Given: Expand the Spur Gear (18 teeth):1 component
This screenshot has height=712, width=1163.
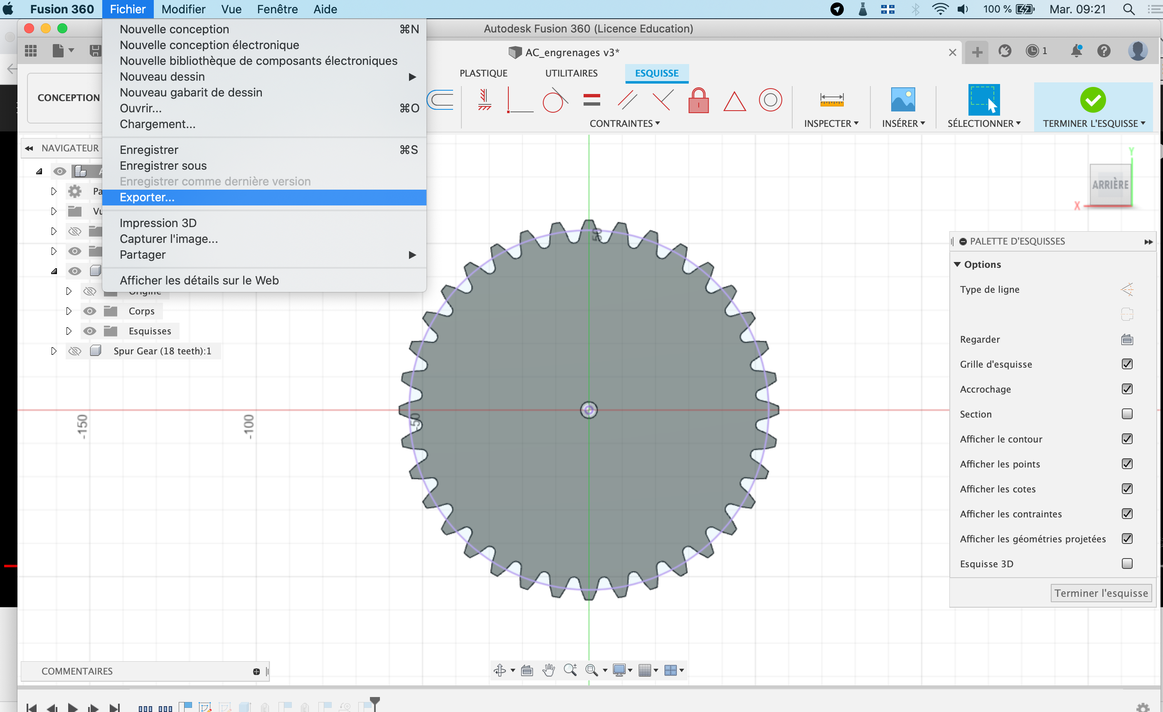Looking at the screenshot, I should [54, 351].
